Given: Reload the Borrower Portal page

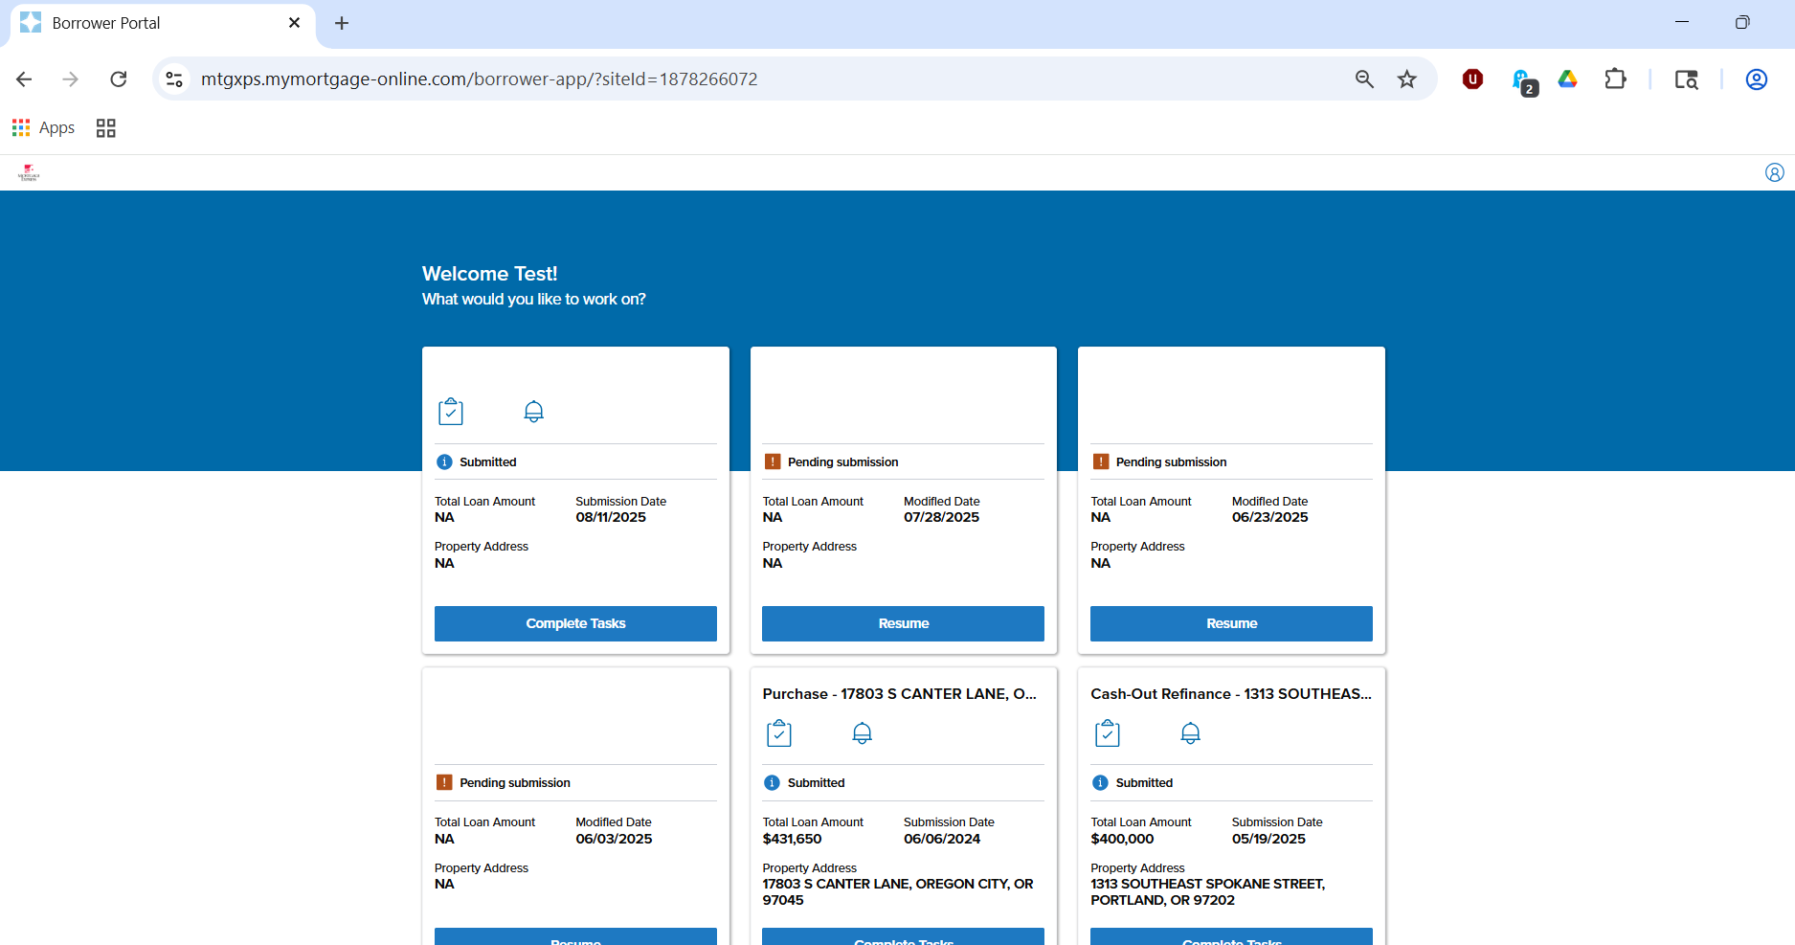Looking at the screenshot, I should [119, 79].
